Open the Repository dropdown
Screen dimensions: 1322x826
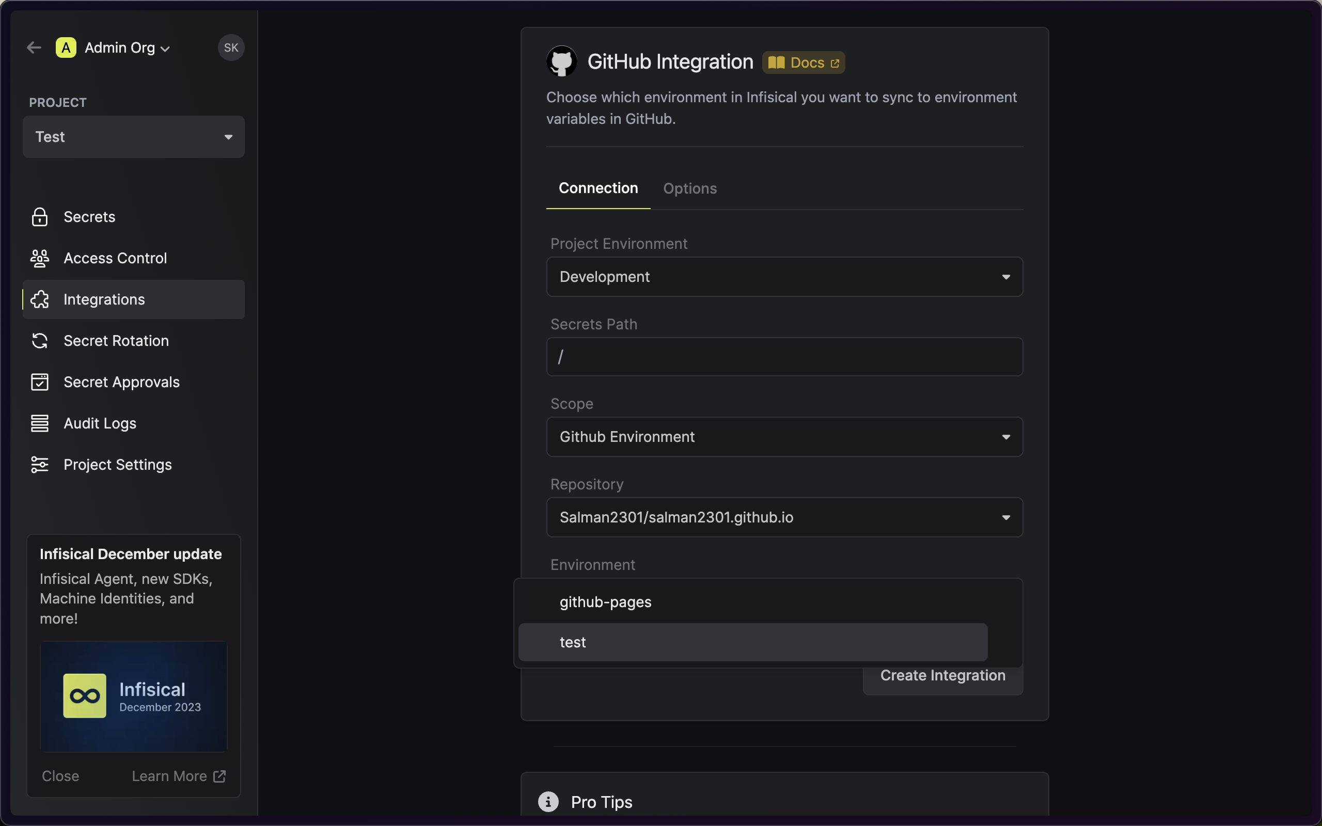tap(784, 517)
